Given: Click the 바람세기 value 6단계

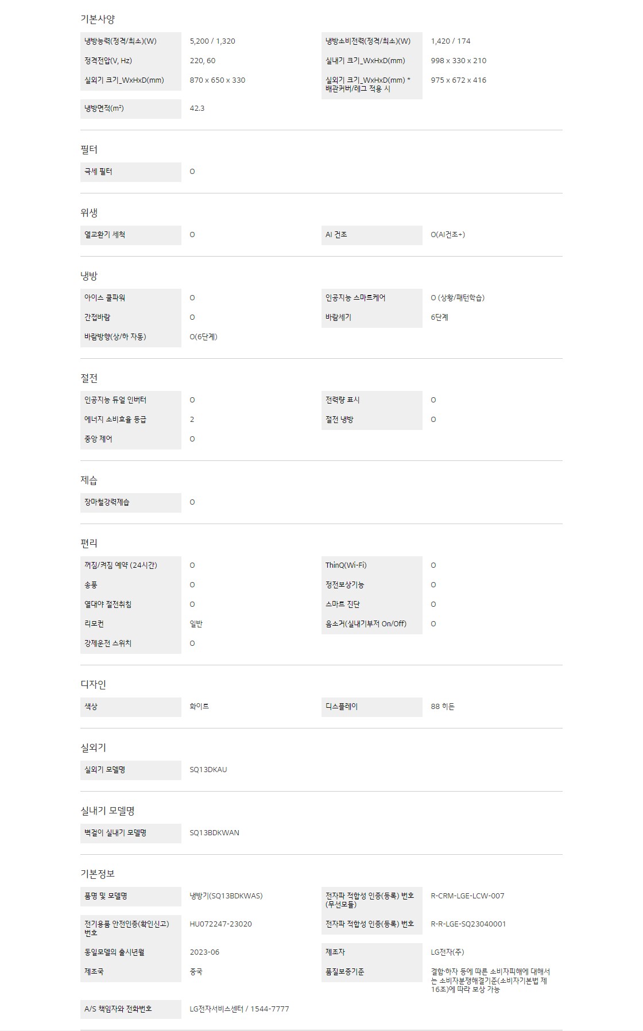Looking at the screenshot, I should point(439,317).
